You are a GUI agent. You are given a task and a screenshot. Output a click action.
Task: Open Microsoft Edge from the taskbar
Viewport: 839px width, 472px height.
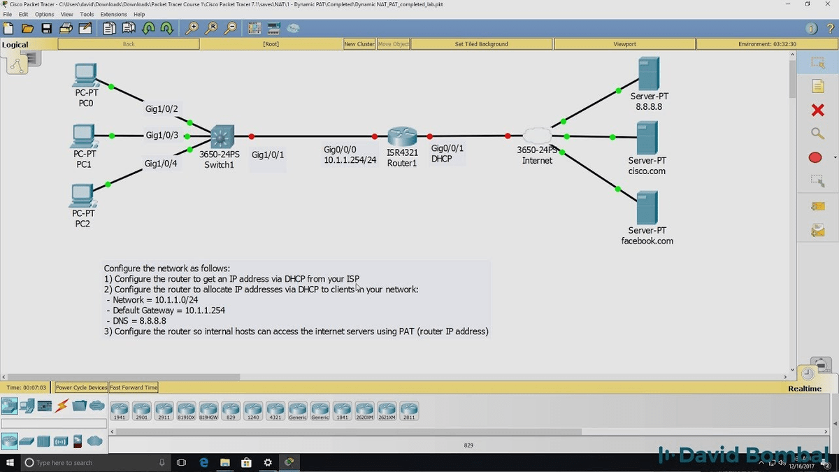[x=204, y=462]
